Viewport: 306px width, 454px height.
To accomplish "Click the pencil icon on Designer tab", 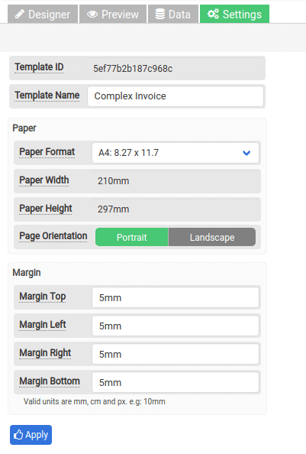I will tap(20, 14).
